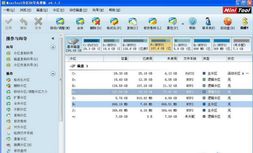Click 修改盘符 icon in sidebar

pyautogui.click(x=8, y=151)
